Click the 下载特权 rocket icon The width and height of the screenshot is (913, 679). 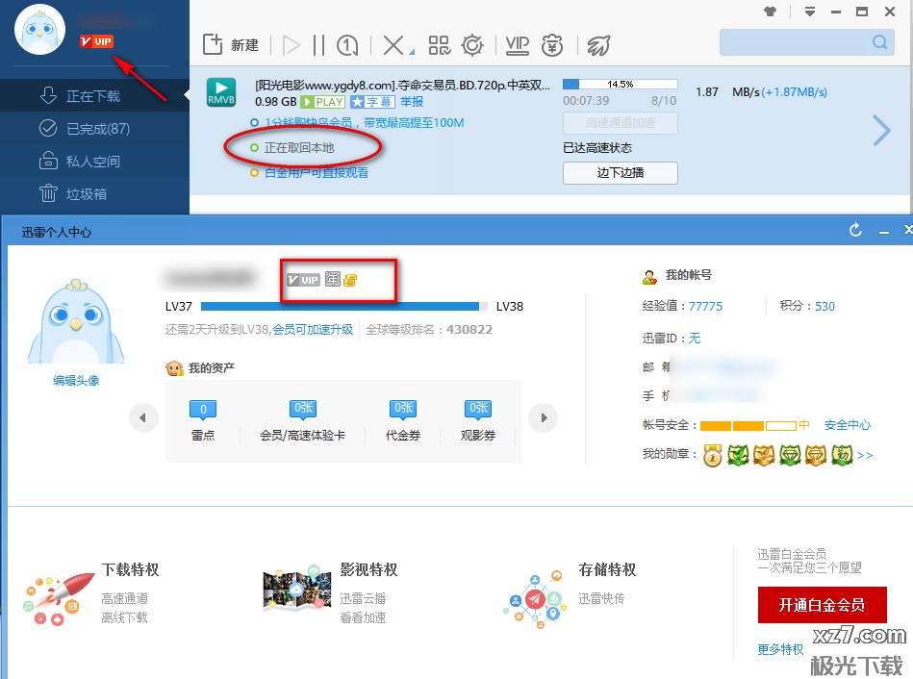click(x=59, y=598)
